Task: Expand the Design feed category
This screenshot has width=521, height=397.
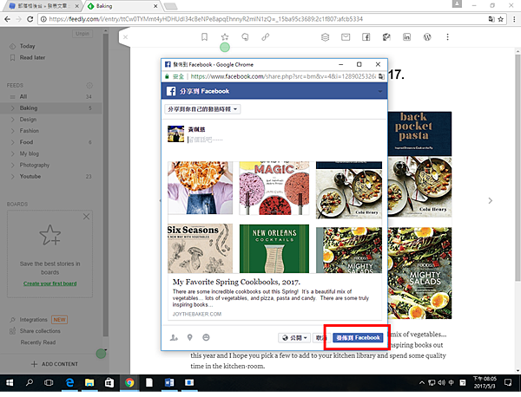Action: tap(13, 120)
